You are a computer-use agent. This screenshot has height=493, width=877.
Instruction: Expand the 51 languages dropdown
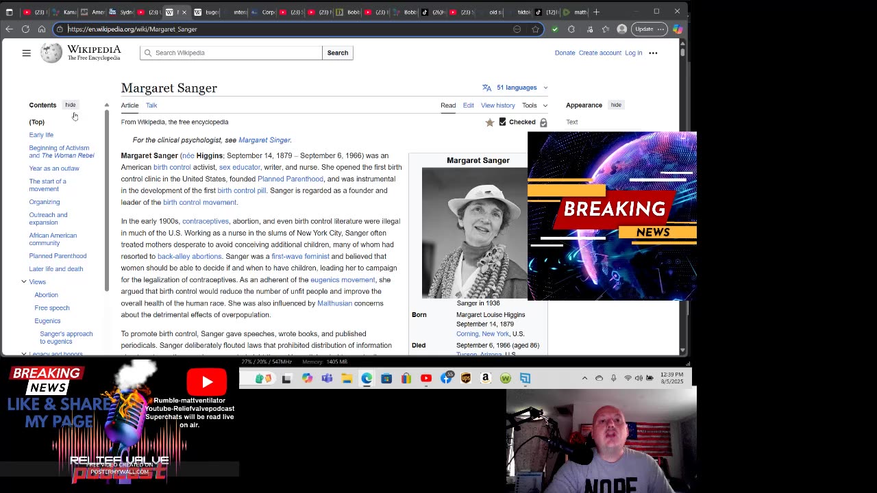click(x=515, y=88)
